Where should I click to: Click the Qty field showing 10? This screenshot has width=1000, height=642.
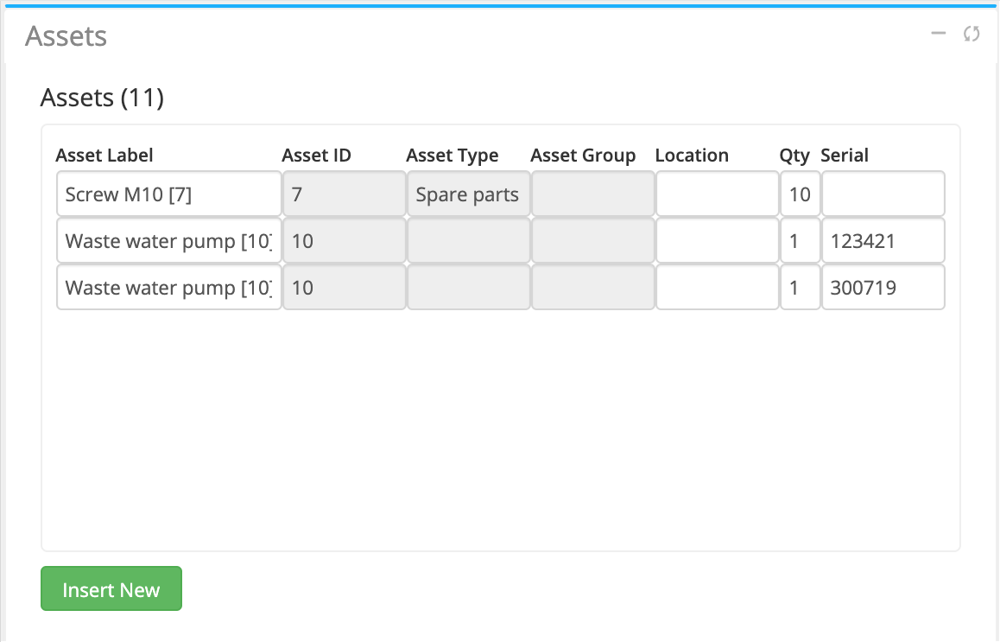click(800, 194)
